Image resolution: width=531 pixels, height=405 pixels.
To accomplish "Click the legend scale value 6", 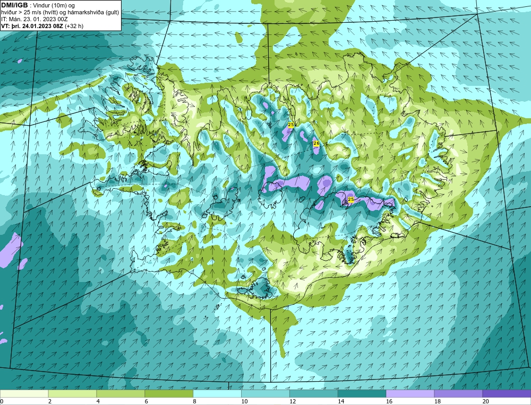I will pos(147,401).
